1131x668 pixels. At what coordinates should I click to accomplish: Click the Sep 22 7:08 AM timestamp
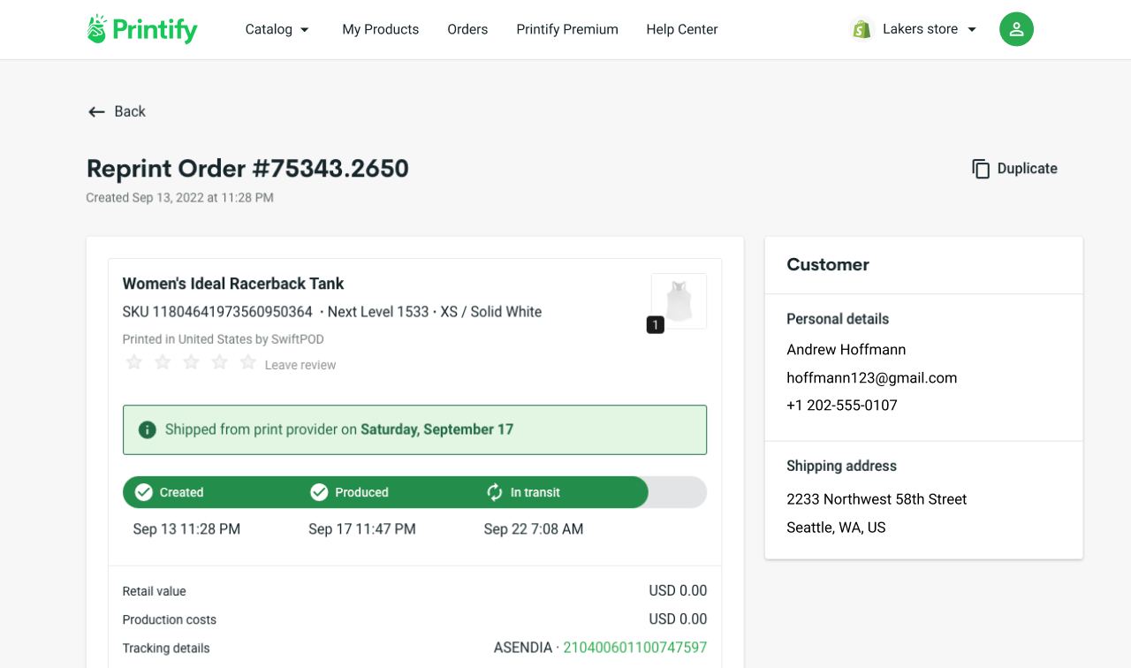(534, 529)
